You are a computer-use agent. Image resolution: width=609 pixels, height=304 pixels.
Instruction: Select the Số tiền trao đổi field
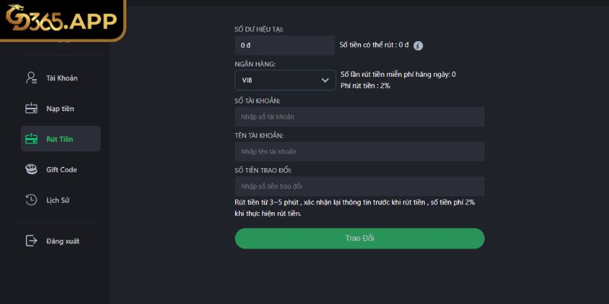(x=359, y=186)
